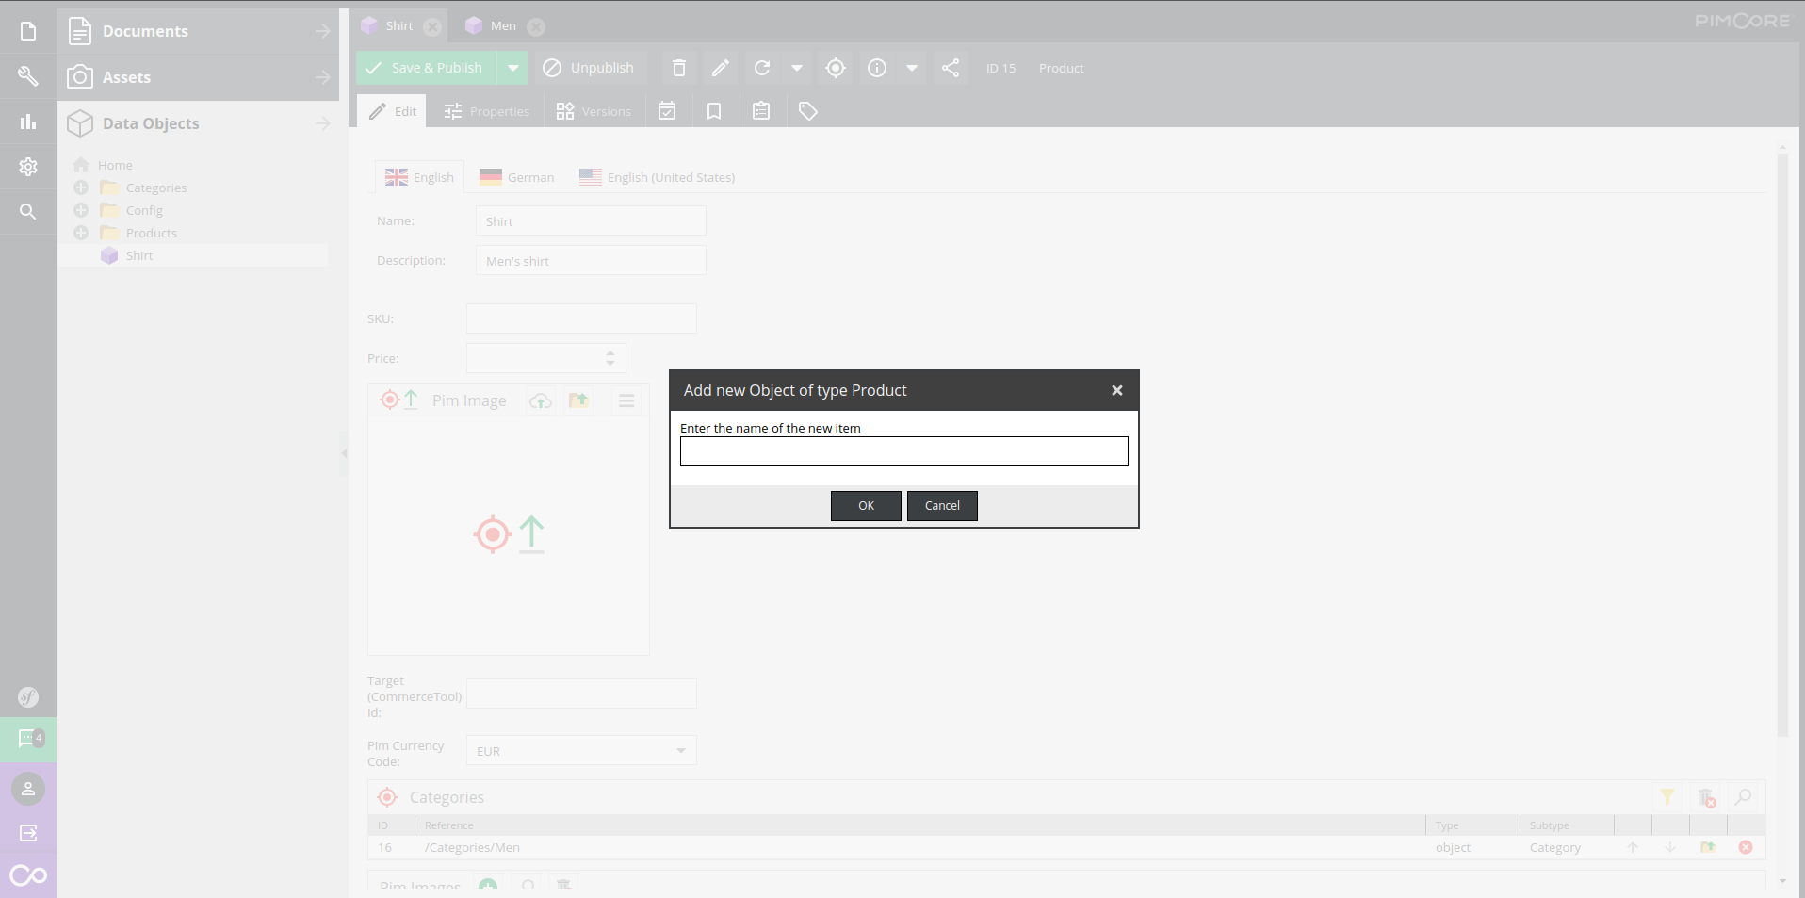
Task: Click the Description field Men's shirt
Action: pos(591,261)
